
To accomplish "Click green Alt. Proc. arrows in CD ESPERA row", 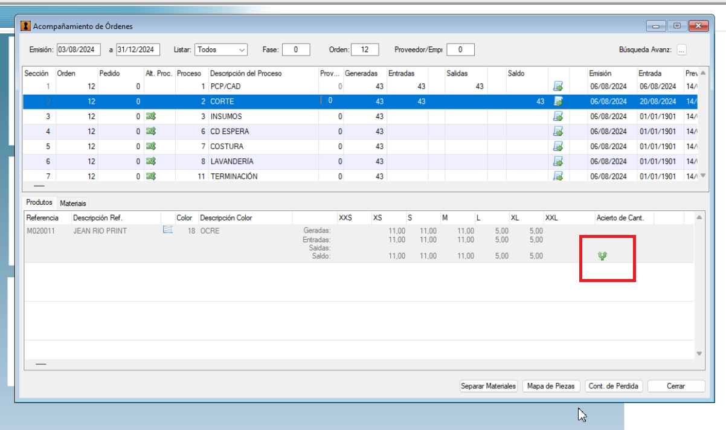I will click(x=151, y=131).
